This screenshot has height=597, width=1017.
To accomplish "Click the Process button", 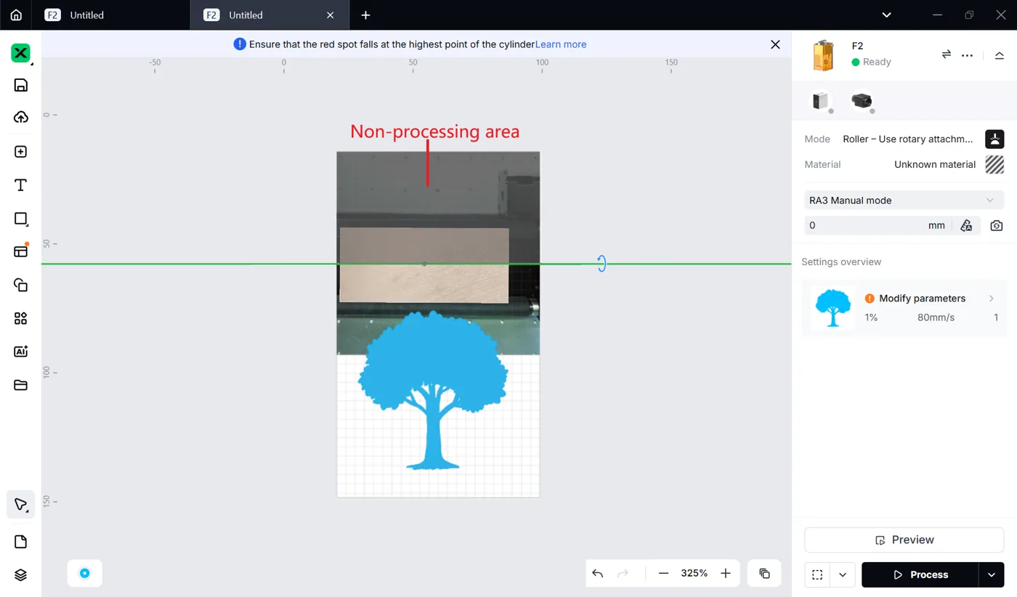I will [x=920, y=574].
